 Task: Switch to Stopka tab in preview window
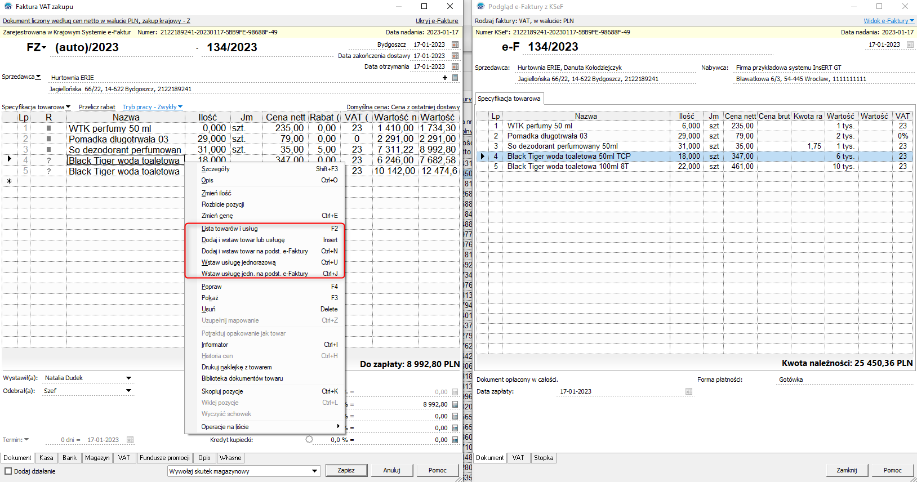[544, 458]
